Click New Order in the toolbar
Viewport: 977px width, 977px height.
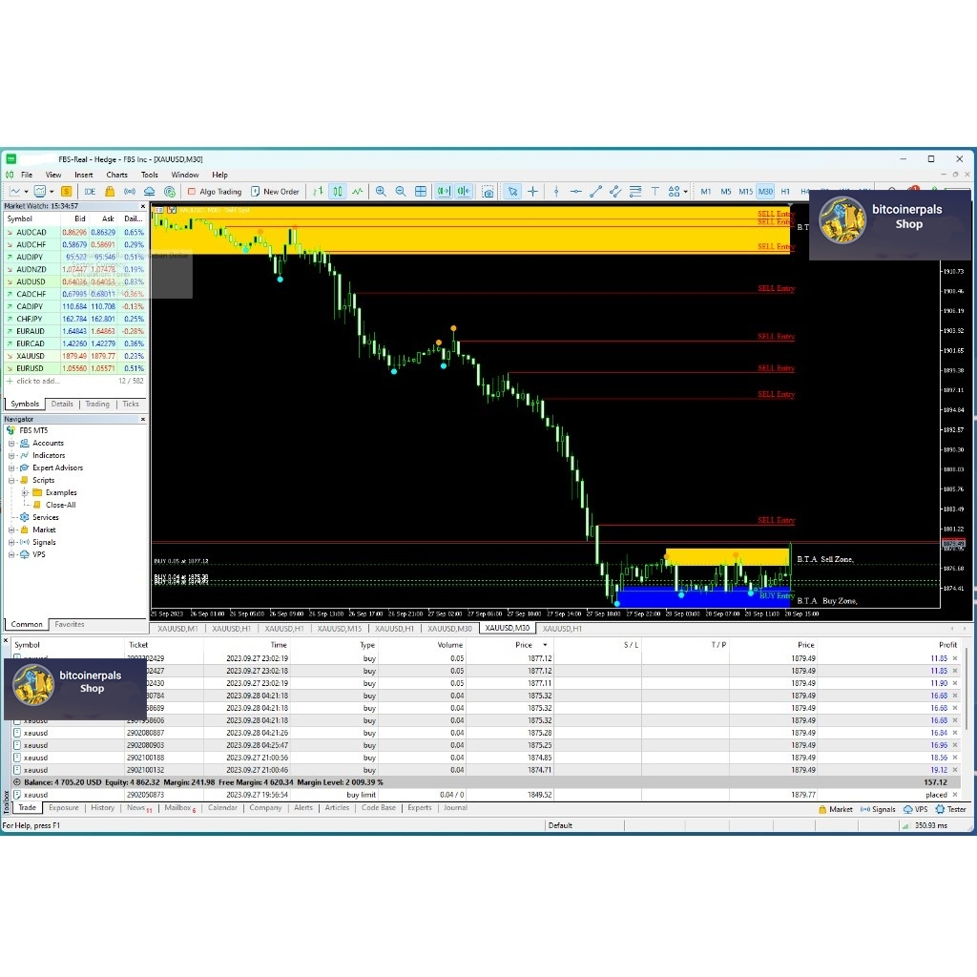[275, 192]
